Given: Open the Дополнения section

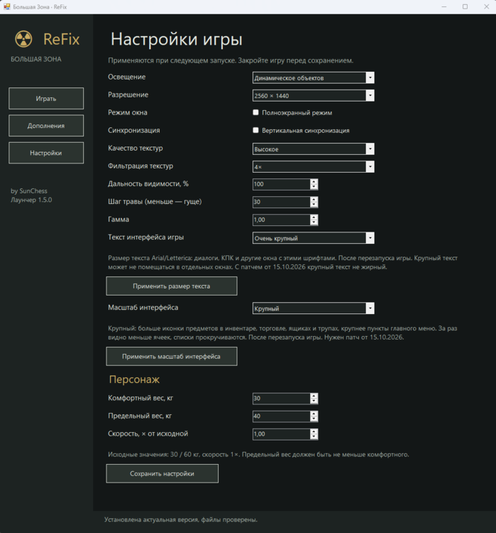Looking at the screenshot, I should (x=46, y=126).
